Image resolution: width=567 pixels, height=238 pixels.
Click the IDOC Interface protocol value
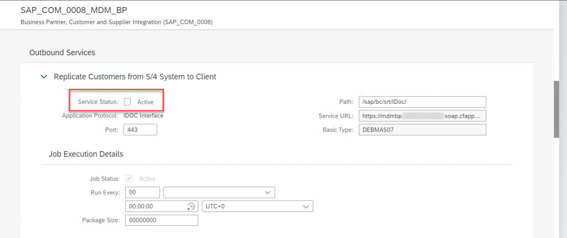pos(143,116)
